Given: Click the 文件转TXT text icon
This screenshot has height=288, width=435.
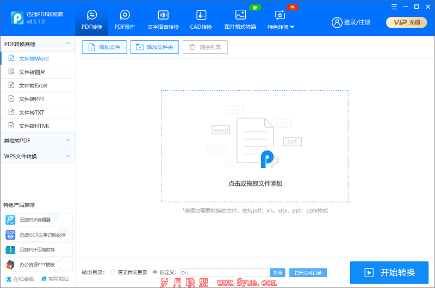Looking at the screenshot, I should coord(11,112).
